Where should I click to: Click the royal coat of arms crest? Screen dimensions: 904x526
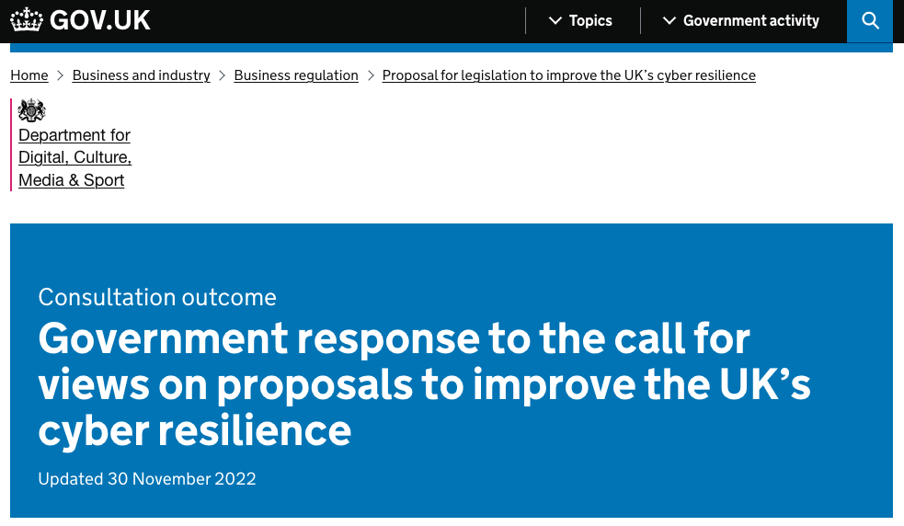click(x=32, y=110)
